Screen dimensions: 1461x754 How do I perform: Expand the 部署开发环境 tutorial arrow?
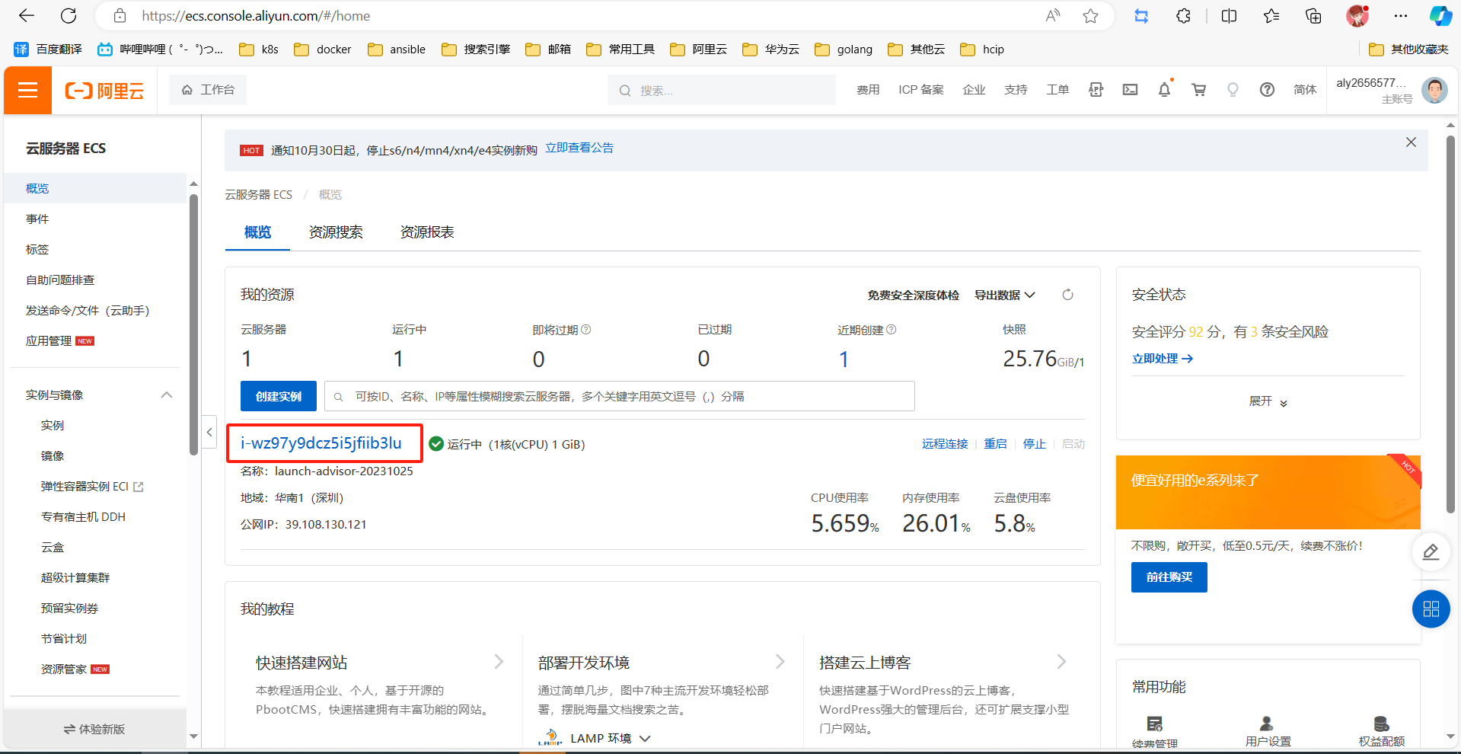pyautogui.click(x=780, y=662)
